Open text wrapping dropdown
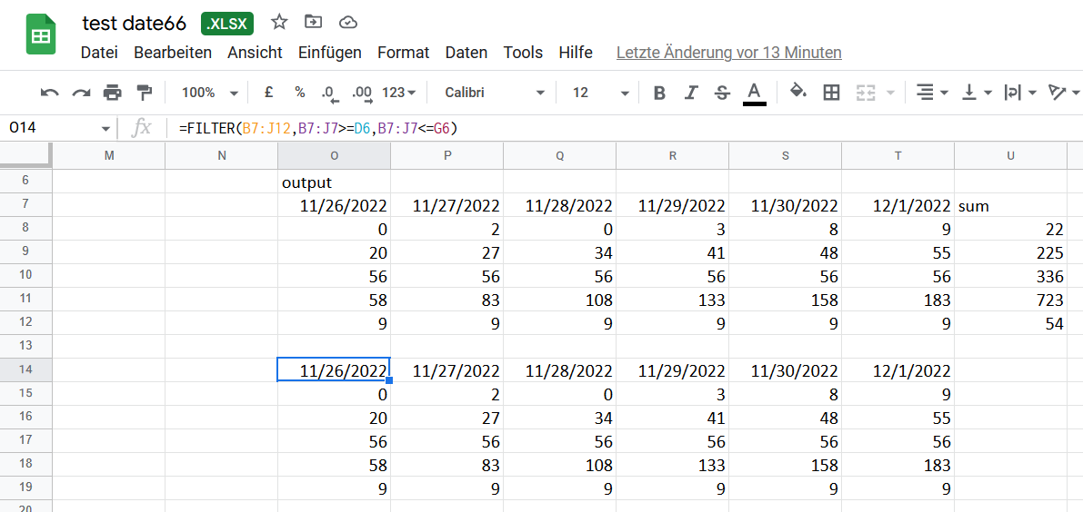 [x=1020, y=93]
